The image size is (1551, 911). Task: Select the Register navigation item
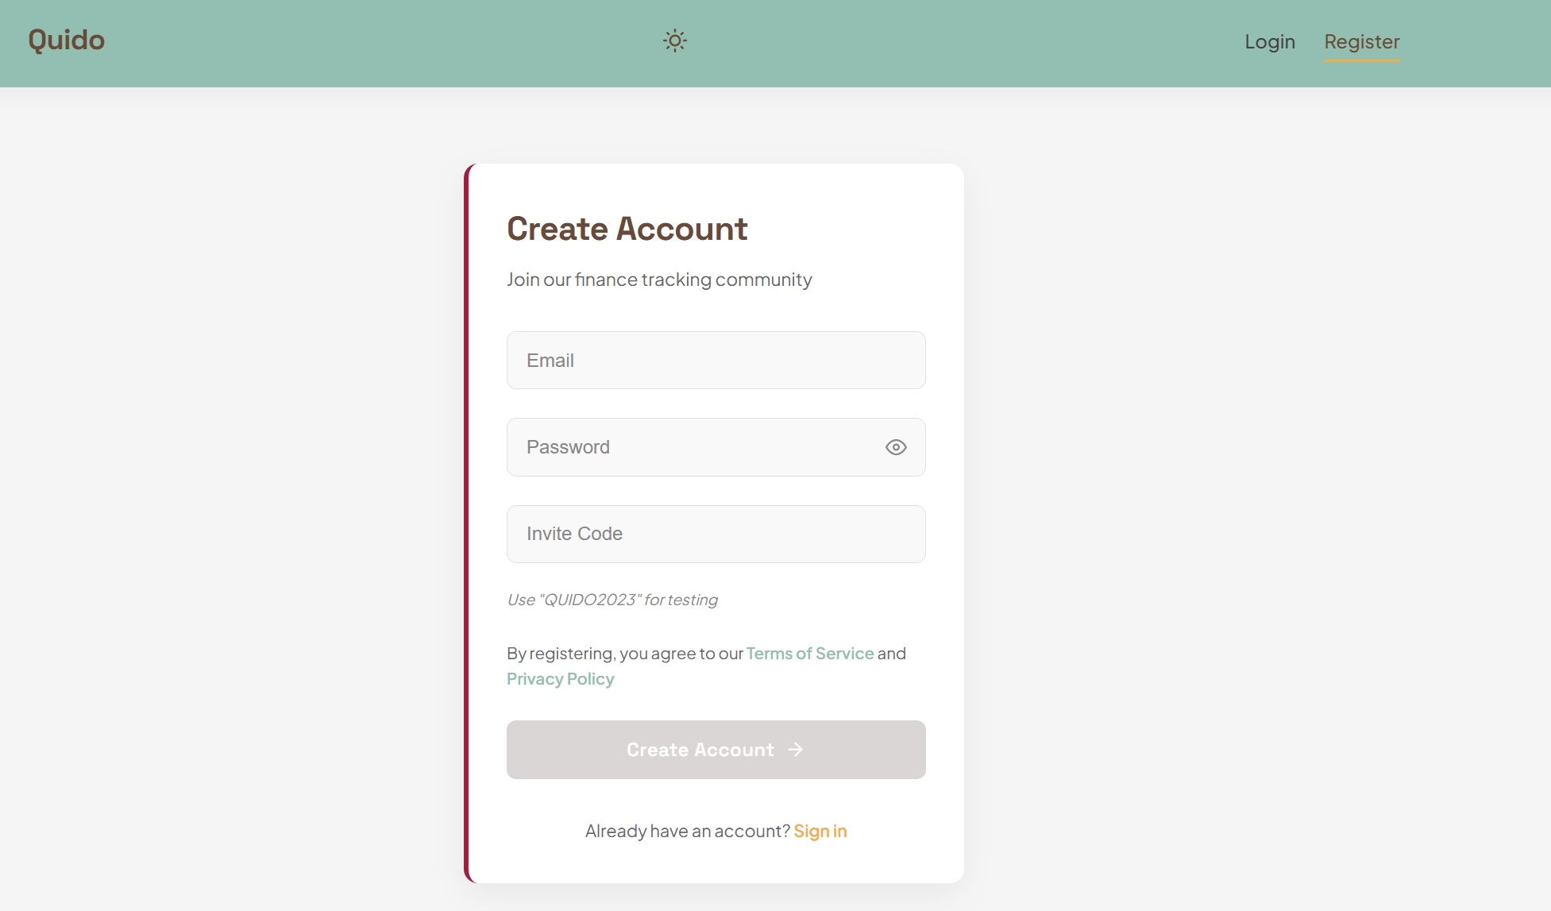tap(1361, 41)
